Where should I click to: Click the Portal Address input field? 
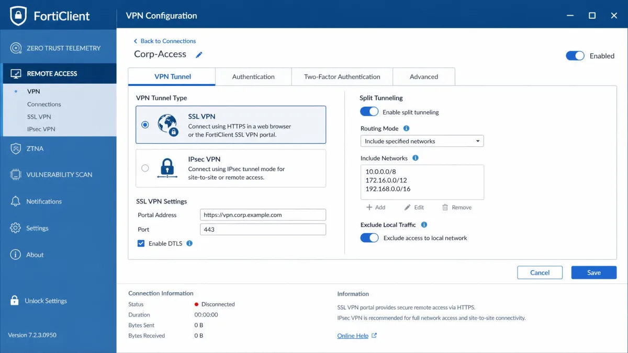[263, 215]
